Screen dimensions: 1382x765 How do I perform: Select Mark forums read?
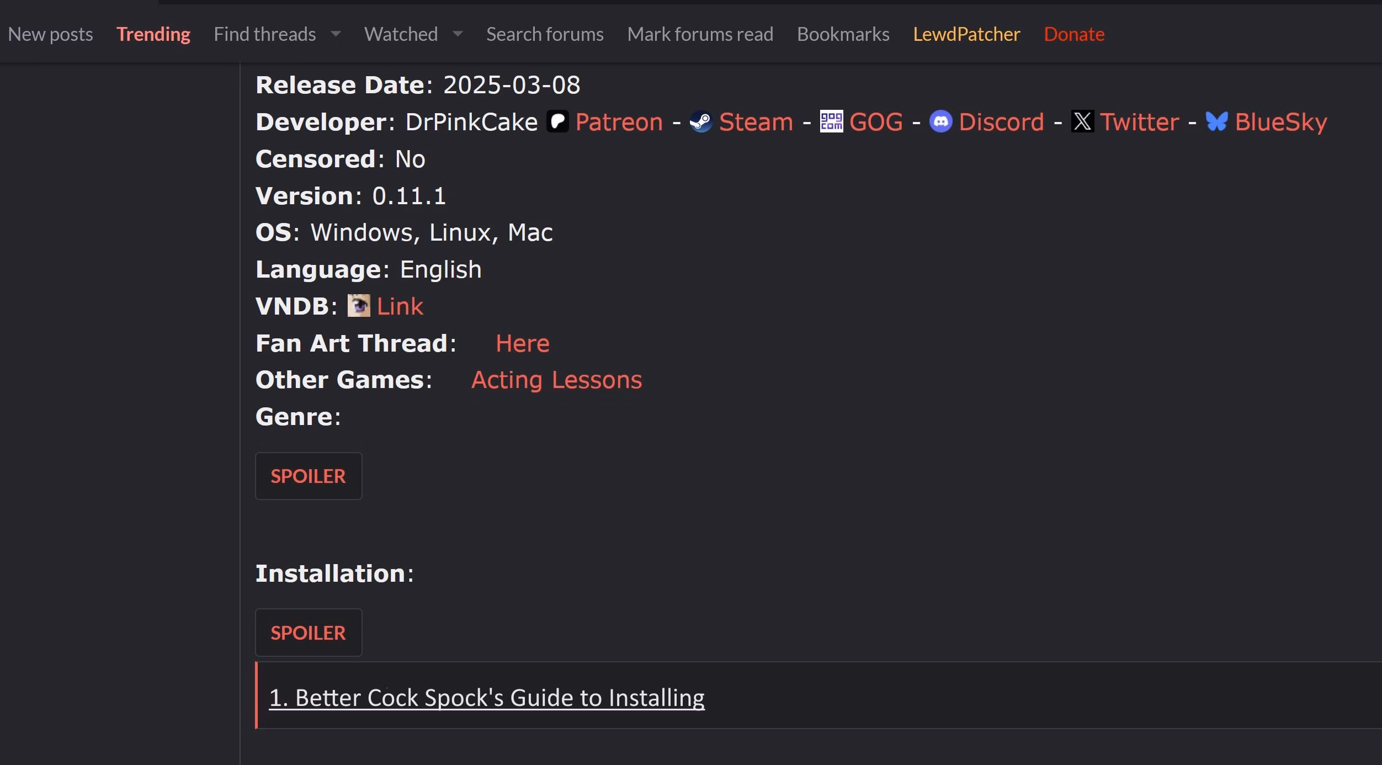click(700, 34)
